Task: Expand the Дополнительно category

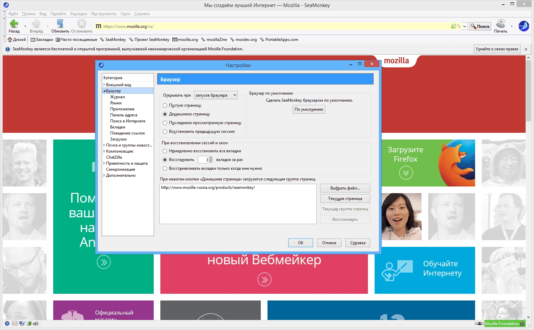Action: tap(104, 175)
